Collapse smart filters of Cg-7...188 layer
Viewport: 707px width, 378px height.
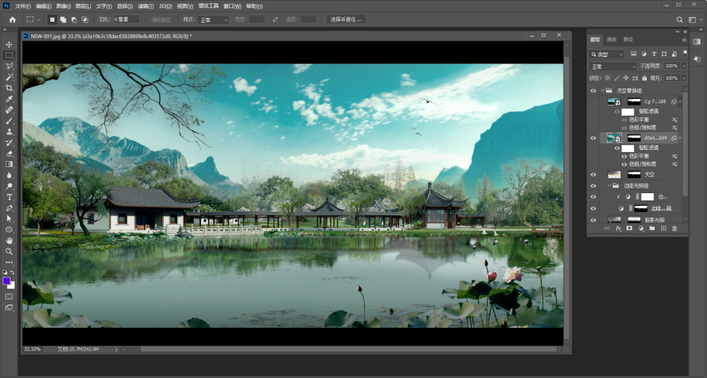tap(680, 102)
